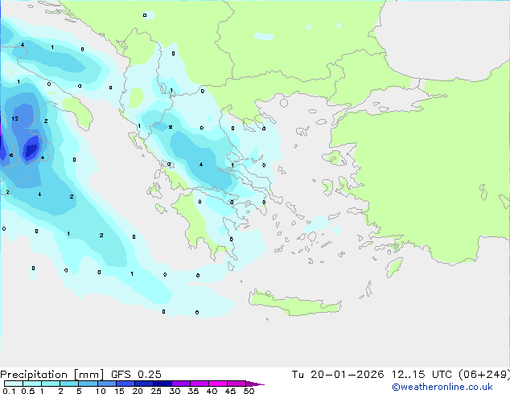The image size is (510, 394).
Task: Choose the 25–30 mm dark navy legend box
Action: (x=162, y=384)
